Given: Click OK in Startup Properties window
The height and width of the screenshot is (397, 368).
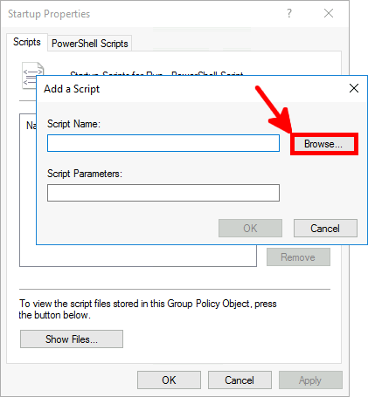Looking at the screenshot, I should (169, 380).
